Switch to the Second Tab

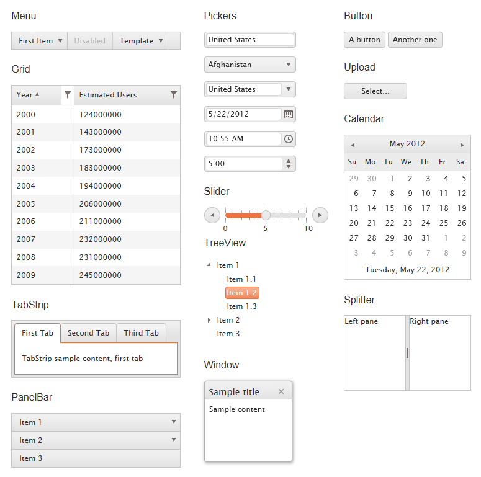tap(88, 333)
